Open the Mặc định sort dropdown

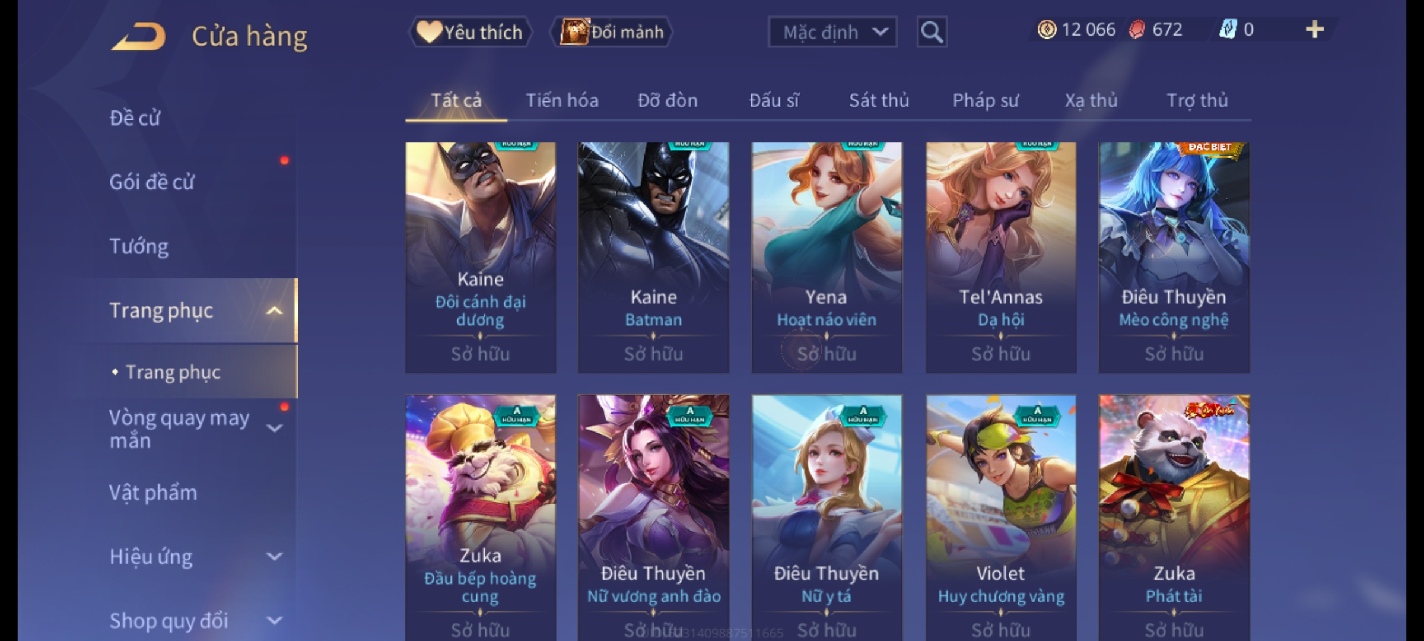[832, 32]
